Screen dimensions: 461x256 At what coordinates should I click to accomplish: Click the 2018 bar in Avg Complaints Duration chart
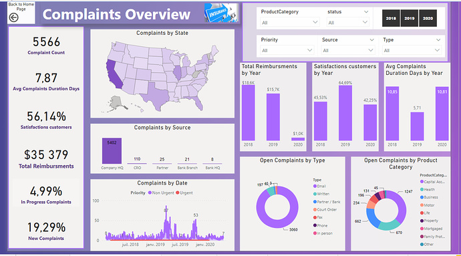(x=392, y=113)
